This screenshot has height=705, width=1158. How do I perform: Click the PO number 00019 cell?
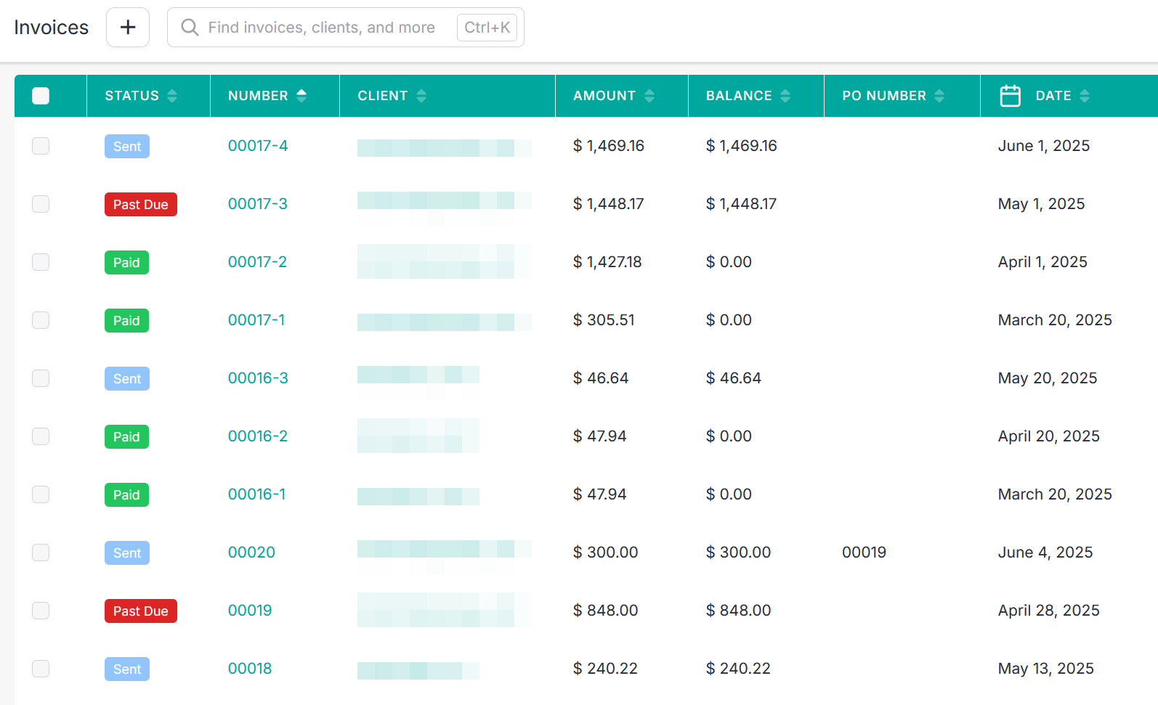(x=864, y=553)
